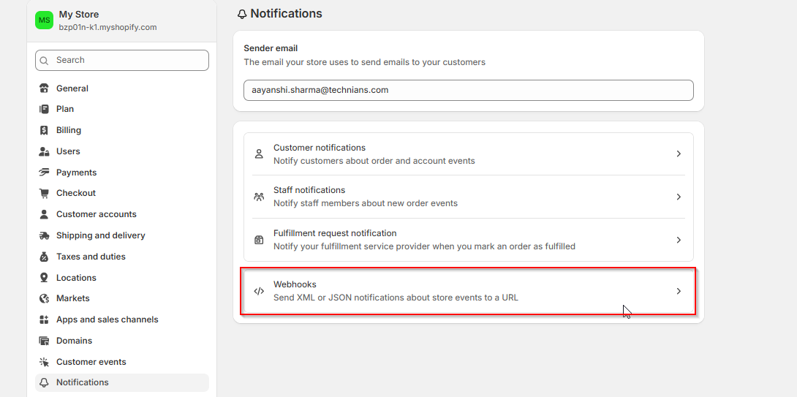
Task: Select Apps and sales channels
Action: [x=107, y=320]
